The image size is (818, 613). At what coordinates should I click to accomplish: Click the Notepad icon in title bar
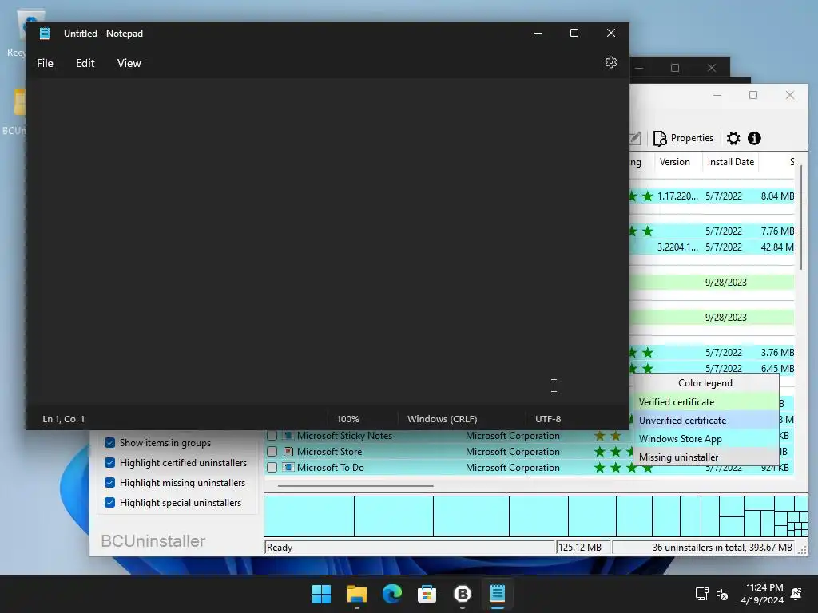(x=45, y=34)
